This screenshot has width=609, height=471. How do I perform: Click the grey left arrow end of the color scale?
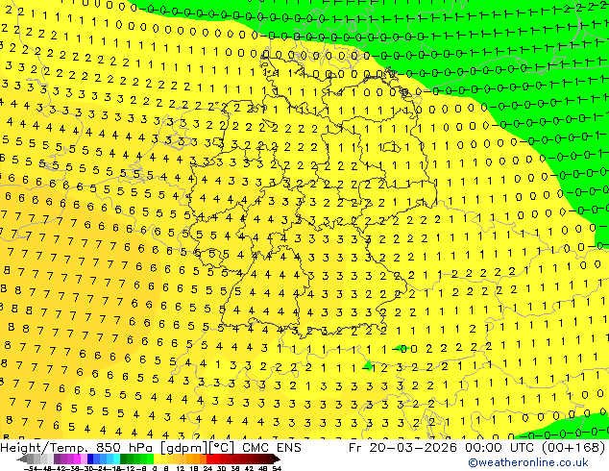(x=22, y=459)
